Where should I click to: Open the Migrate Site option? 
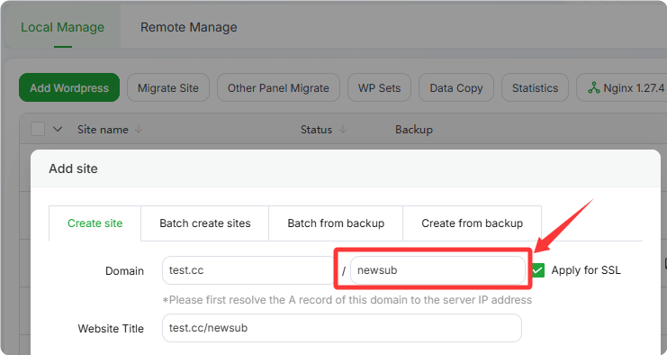(x=168, y=87)
